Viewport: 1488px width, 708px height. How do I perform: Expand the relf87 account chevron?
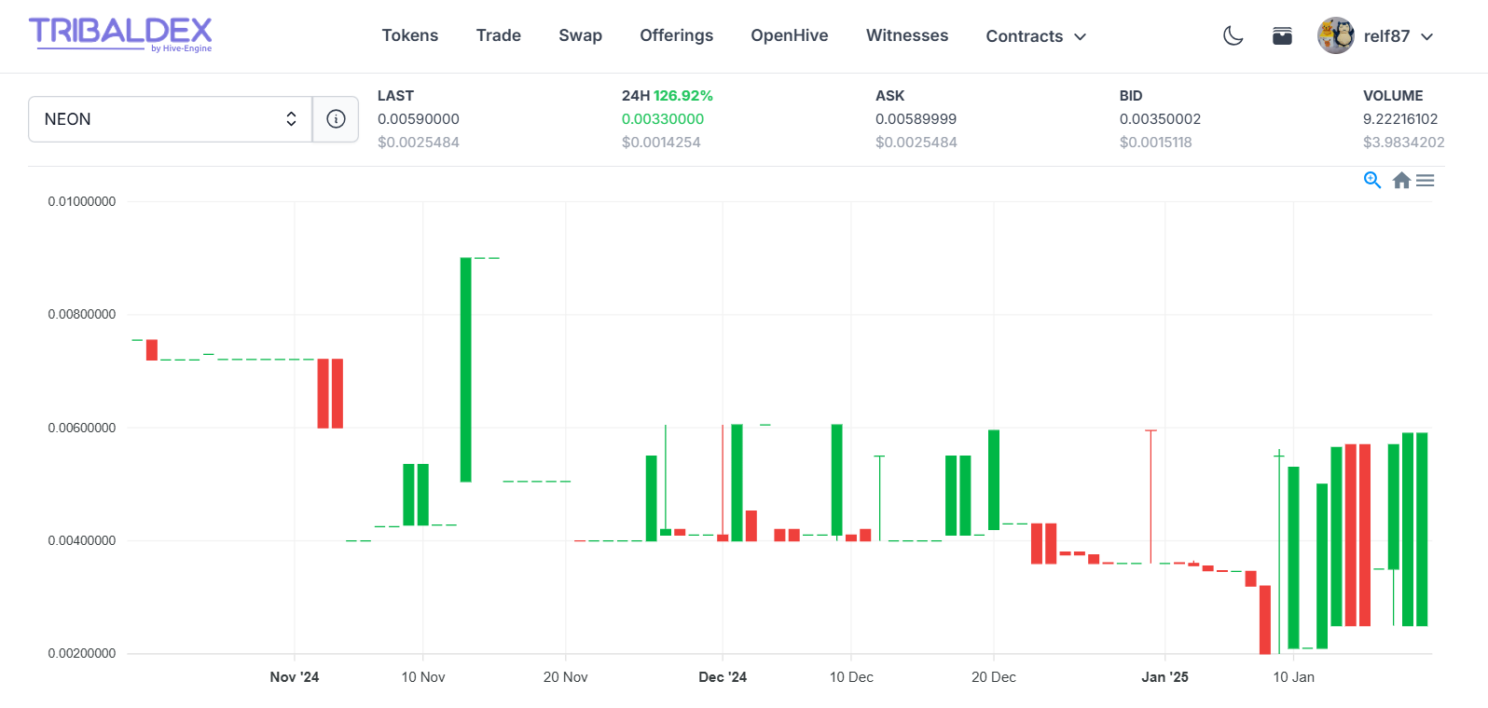[1426, 37]
